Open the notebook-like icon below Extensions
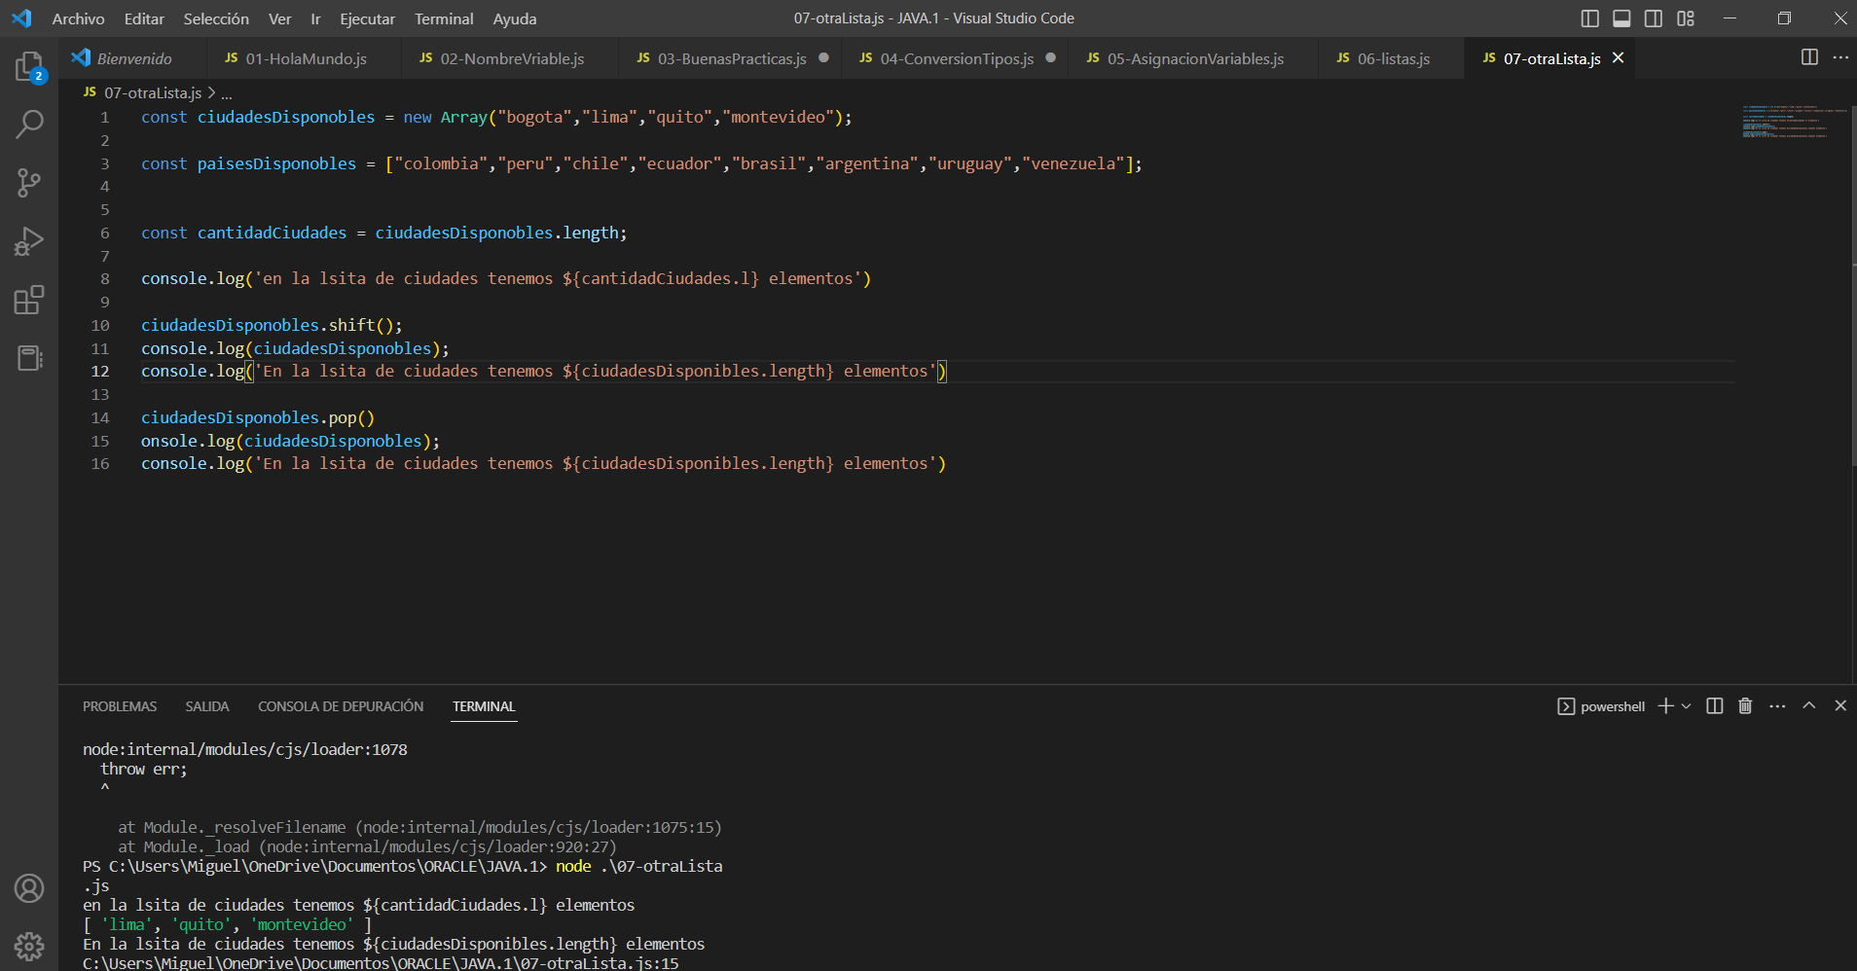 pyautogui.click(x=29, y=358)
